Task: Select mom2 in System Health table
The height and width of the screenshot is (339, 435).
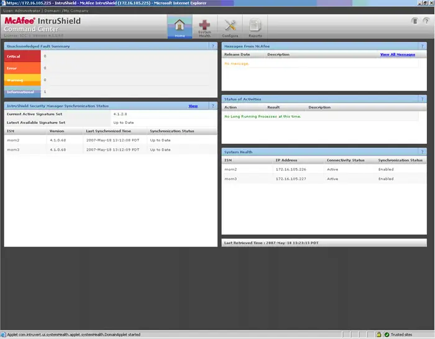Action: (x=231, y=169)
